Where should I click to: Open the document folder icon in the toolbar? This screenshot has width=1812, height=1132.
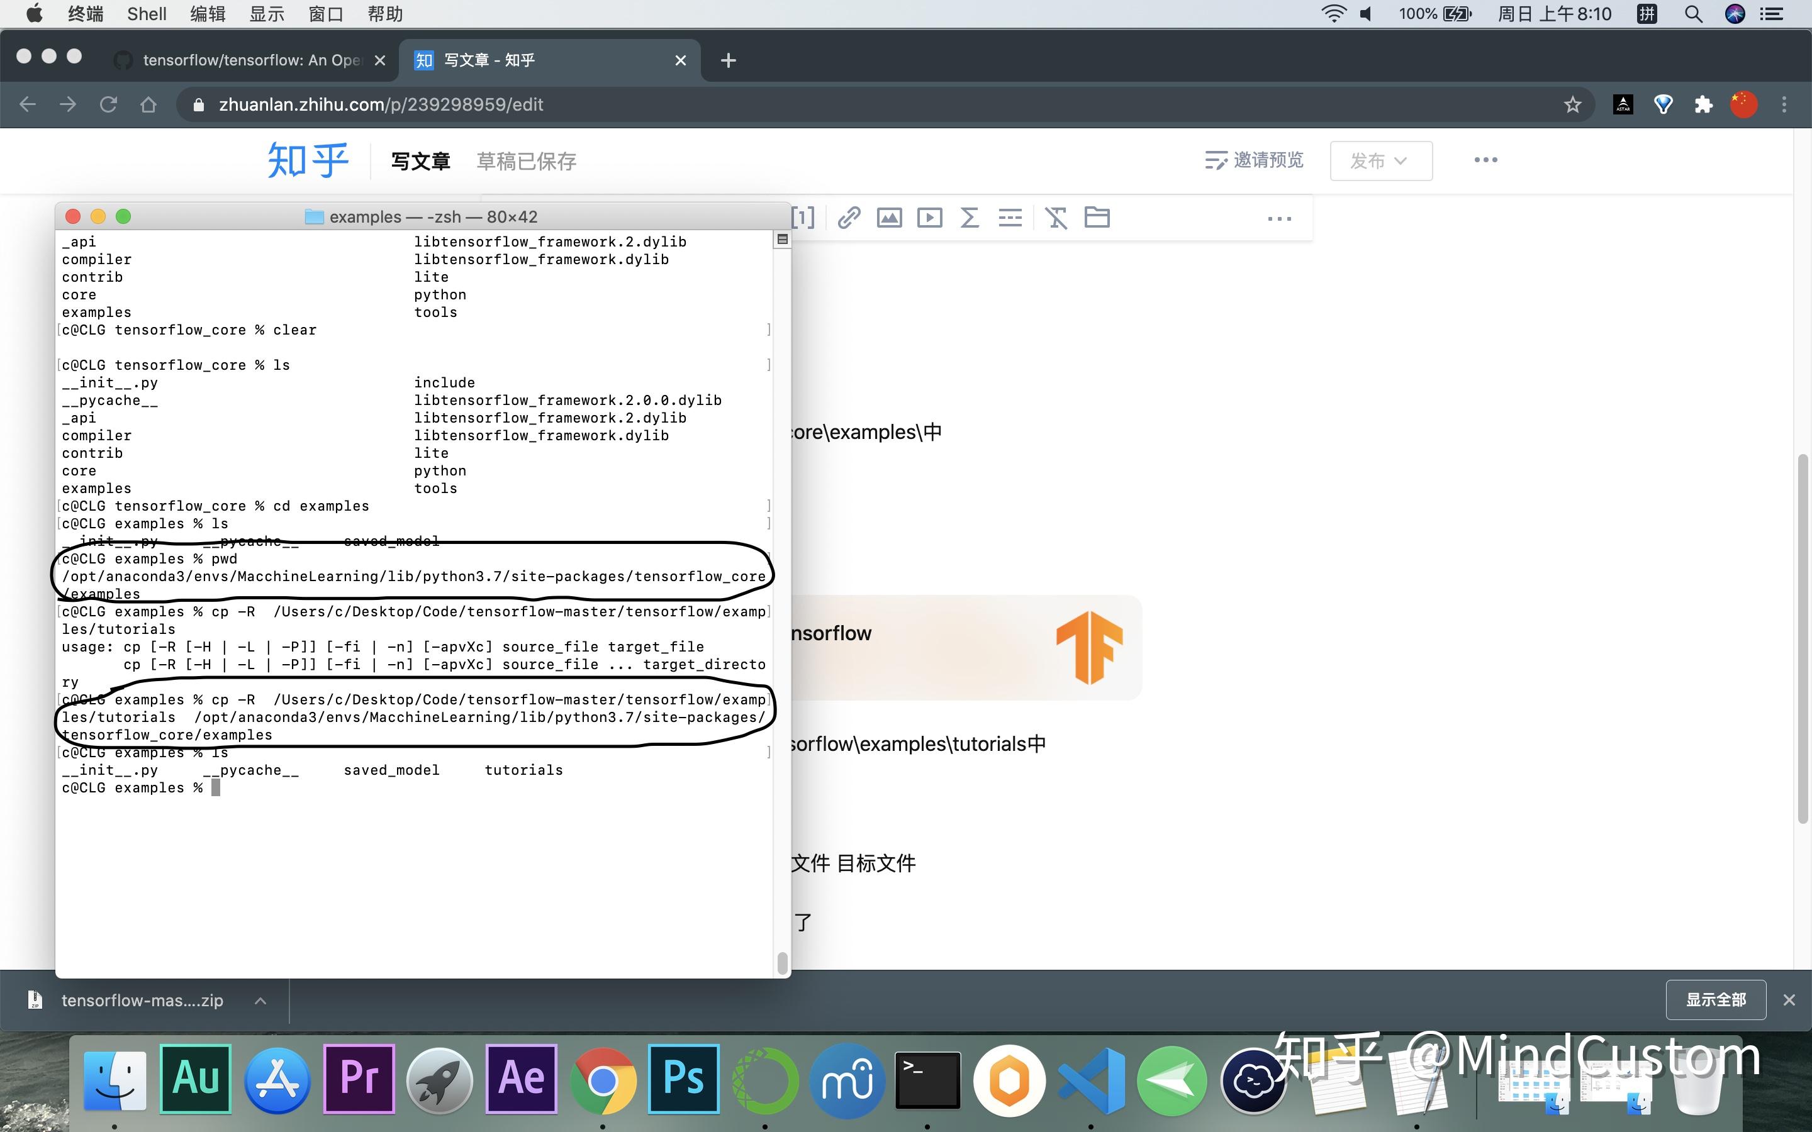[x=1097, y=217]
